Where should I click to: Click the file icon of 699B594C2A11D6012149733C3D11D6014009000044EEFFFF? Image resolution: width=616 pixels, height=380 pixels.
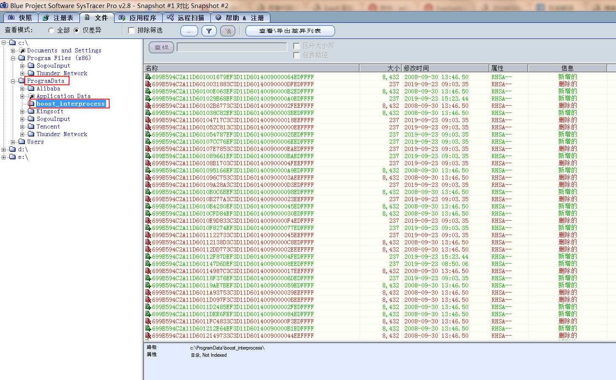pos(148,336)
